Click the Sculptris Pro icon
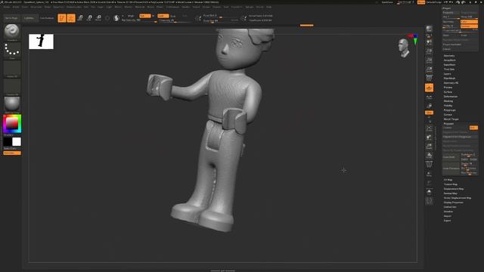 click(116, 18)
